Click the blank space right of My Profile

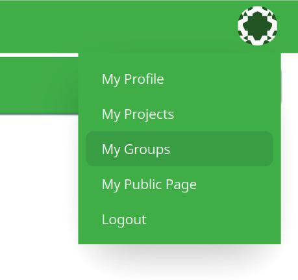[x=219, y=79]
